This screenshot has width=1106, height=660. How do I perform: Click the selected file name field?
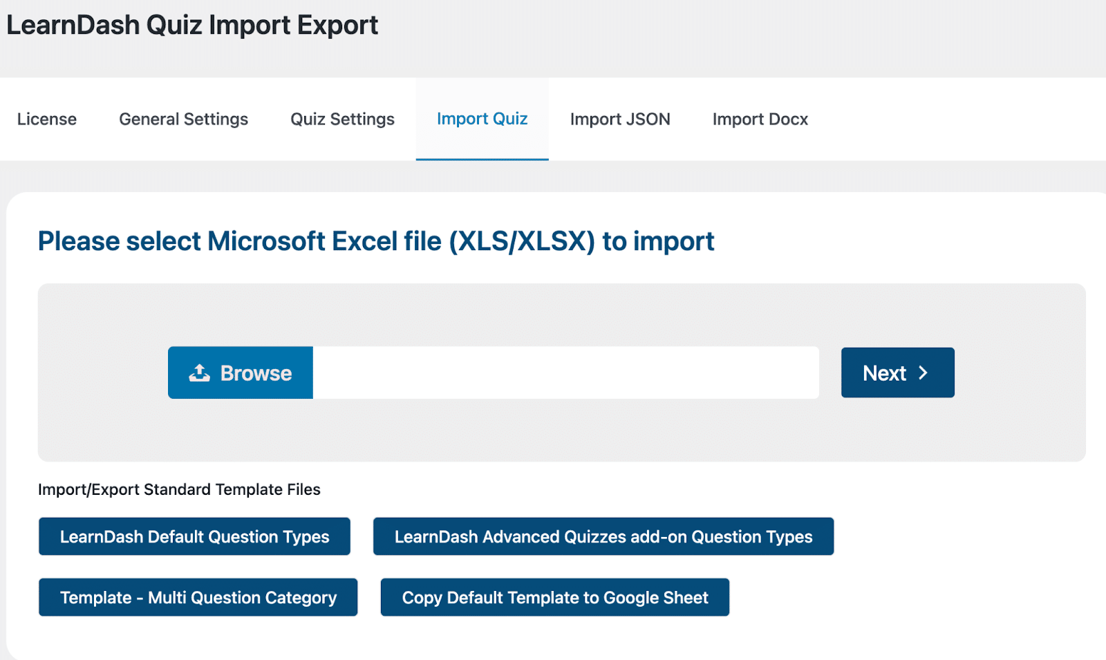(566, 373)
